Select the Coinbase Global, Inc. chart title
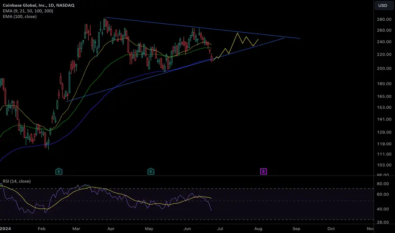395x233 pixels. (39, 5)
